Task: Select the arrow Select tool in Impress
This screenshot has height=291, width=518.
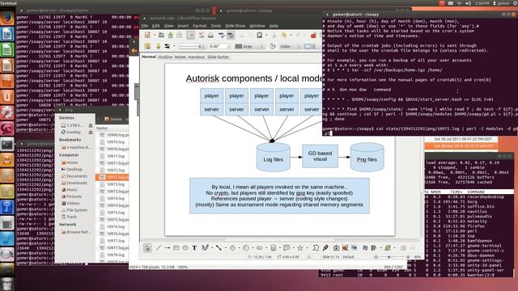Action: click(x=147, y=248)
